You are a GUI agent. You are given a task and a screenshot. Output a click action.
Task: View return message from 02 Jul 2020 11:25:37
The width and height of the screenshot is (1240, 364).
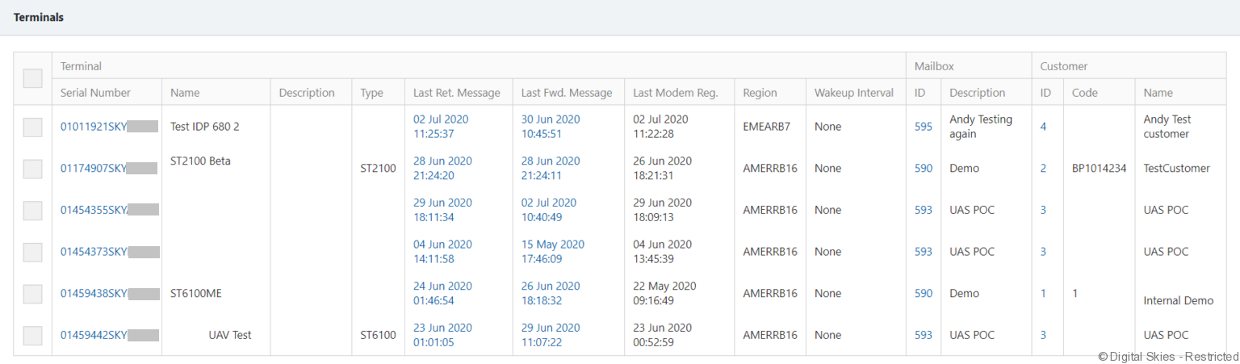(441, 127)
